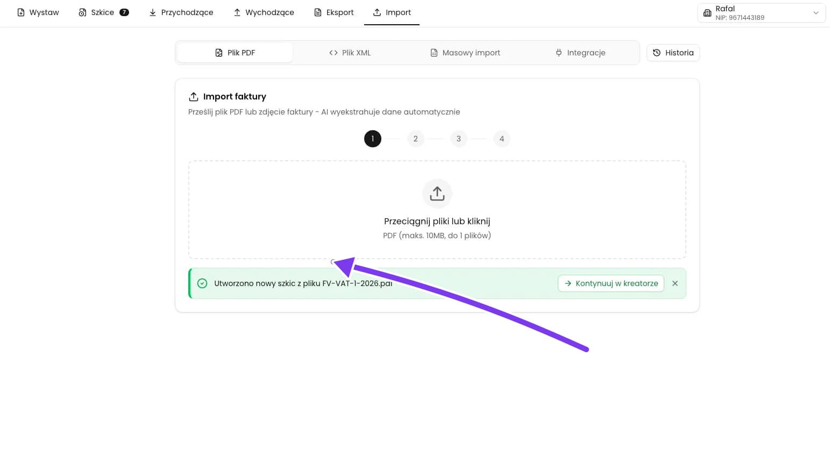The image size is (830, 449).
Task: Open the Masowy import tab
Action: [x=465, y=53]
